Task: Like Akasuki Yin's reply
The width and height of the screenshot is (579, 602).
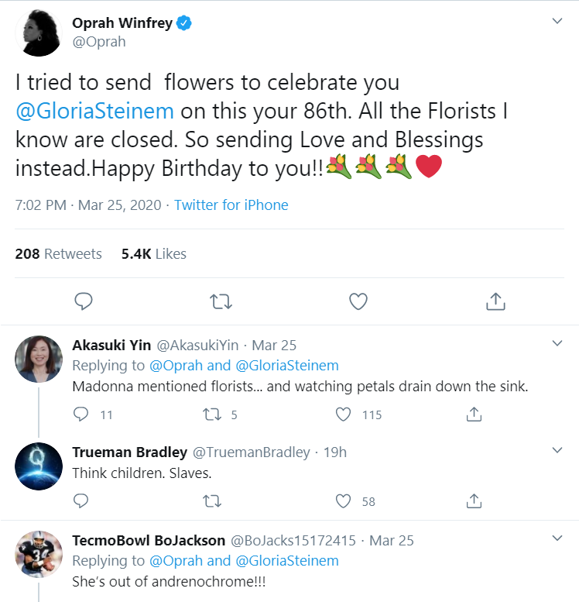Action: coord(344,415)
